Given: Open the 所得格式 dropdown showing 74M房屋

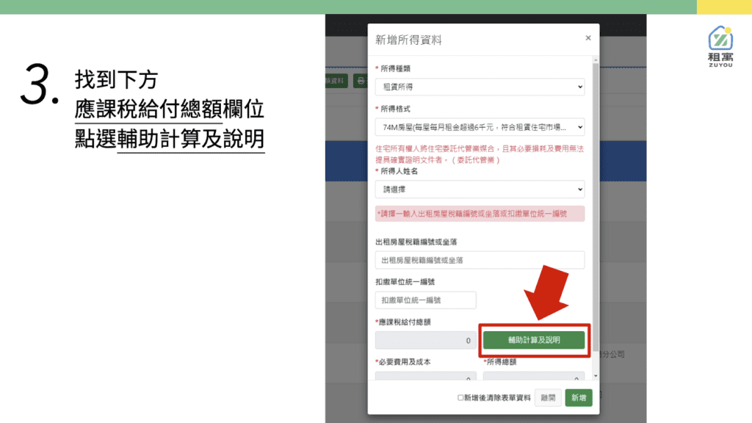Looking at the screenshot, I should click(480, 127).
